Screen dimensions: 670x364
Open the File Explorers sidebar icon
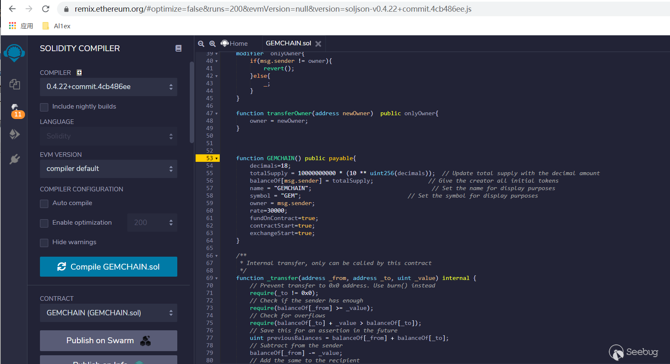tap(15, 84)
